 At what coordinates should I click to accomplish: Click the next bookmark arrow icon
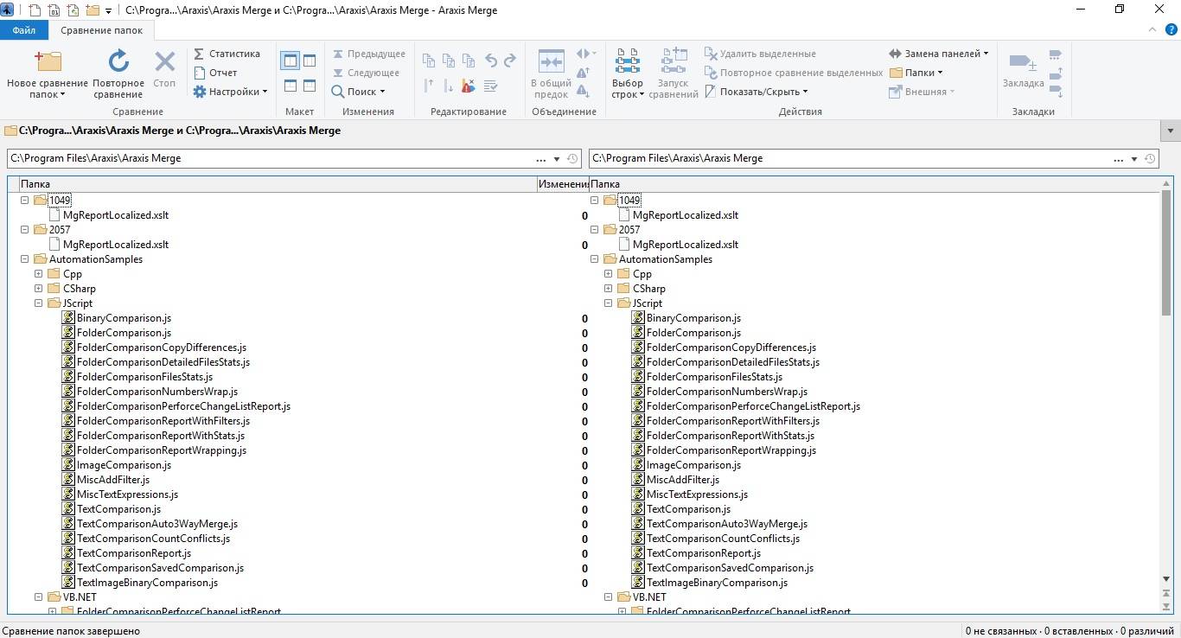[x=1056, y=92]
